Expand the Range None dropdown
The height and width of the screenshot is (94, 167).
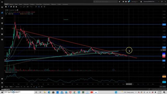tap(11, 87)
